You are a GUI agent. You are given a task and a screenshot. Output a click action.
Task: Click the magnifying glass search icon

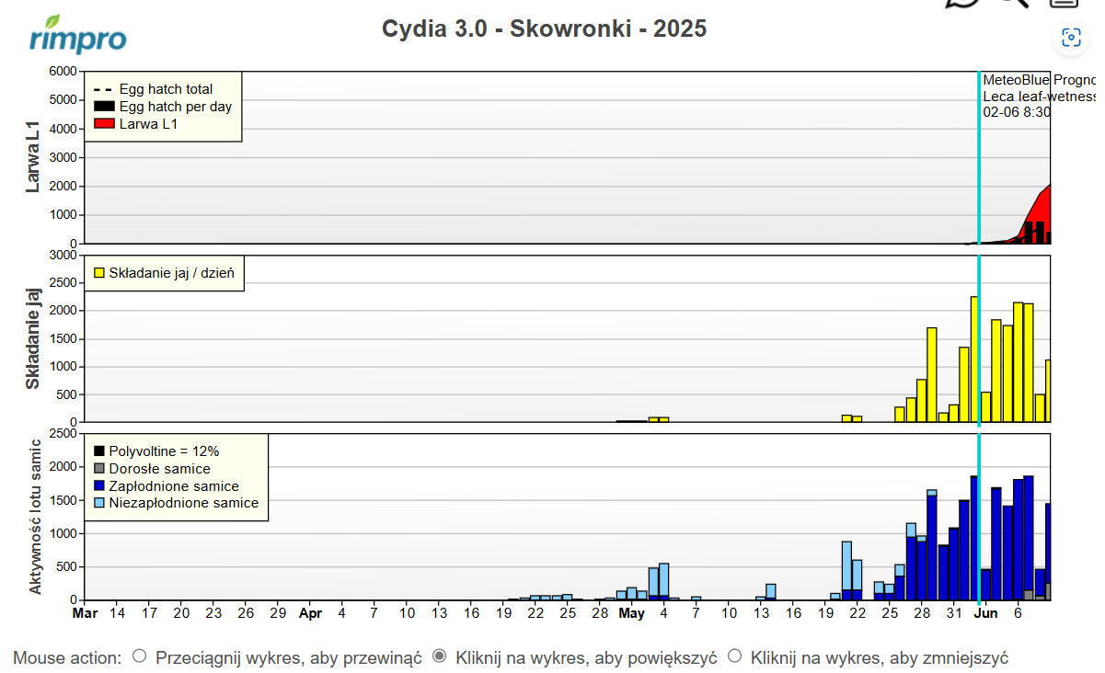[1012, 3]
